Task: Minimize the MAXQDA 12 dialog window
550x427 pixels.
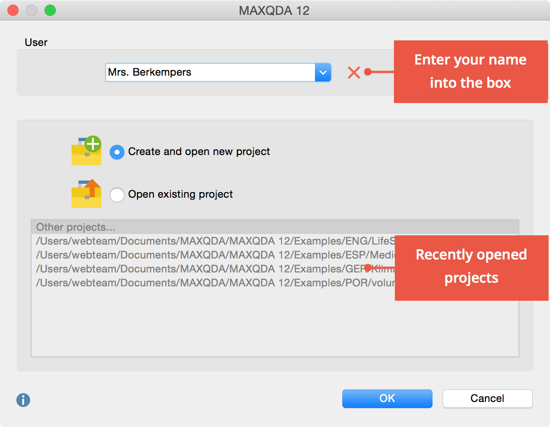Action: click(x=32, y=10)
